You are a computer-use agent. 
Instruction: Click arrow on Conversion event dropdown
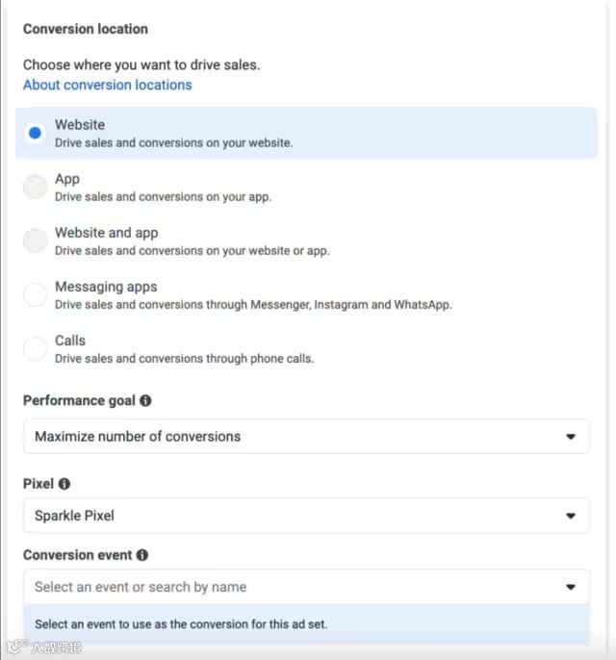coord(571,587)
